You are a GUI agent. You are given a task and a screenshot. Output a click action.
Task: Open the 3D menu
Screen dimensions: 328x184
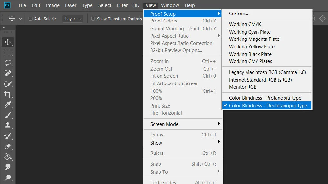(136, 5)
